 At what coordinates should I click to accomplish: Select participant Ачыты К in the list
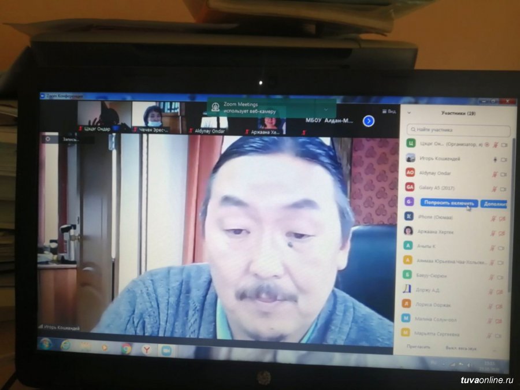point(428,247)
